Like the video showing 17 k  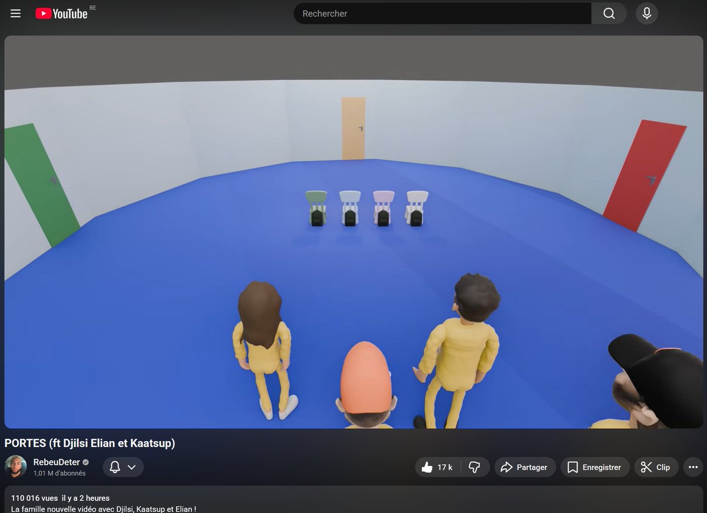point(438,467)
